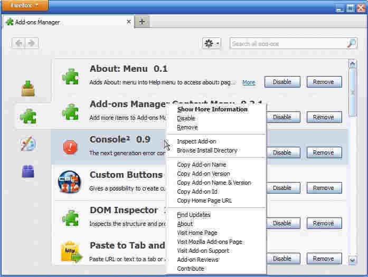
Task: Remove the Custom Buttons extension
Action: pos(324,188)
